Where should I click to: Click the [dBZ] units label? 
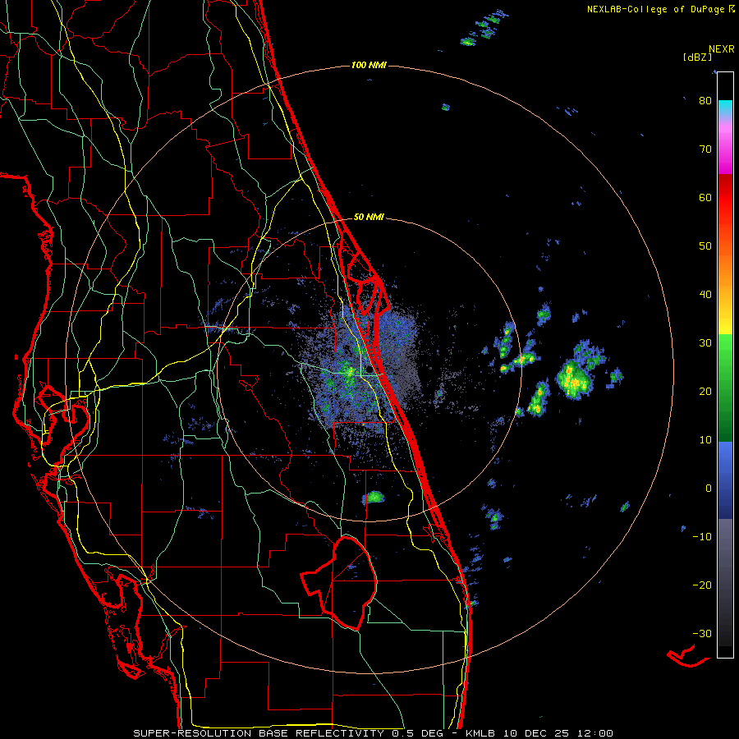click(x=697, y=57)
